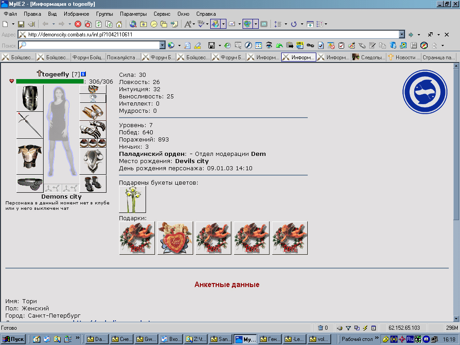The height and width of the screenshot is (345, 460).
Task: Click the togeefly character name
Action: click(x=55, y=74)
